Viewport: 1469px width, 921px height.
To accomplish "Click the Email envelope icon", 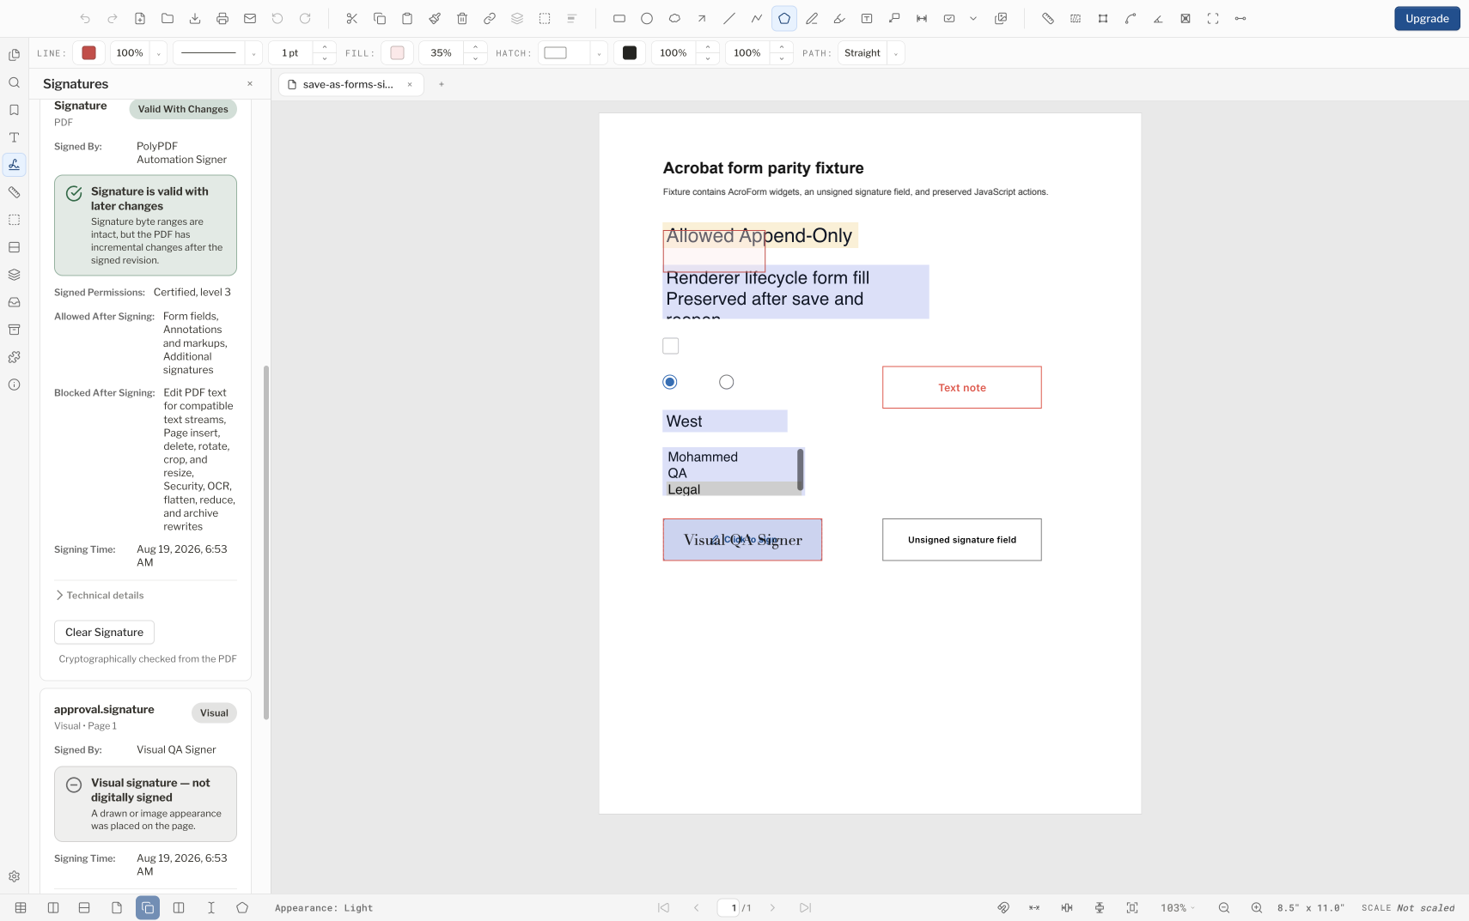I will coord(249,18).
